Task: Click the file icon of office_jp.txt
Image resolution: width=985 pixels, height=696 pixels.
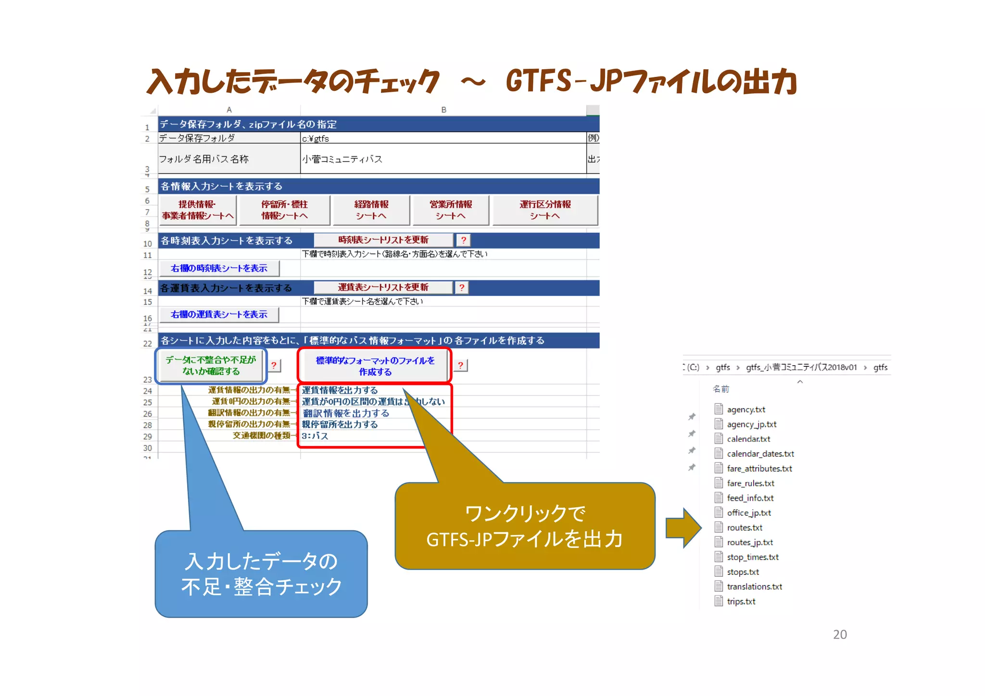Action: (x=719, y=512)
